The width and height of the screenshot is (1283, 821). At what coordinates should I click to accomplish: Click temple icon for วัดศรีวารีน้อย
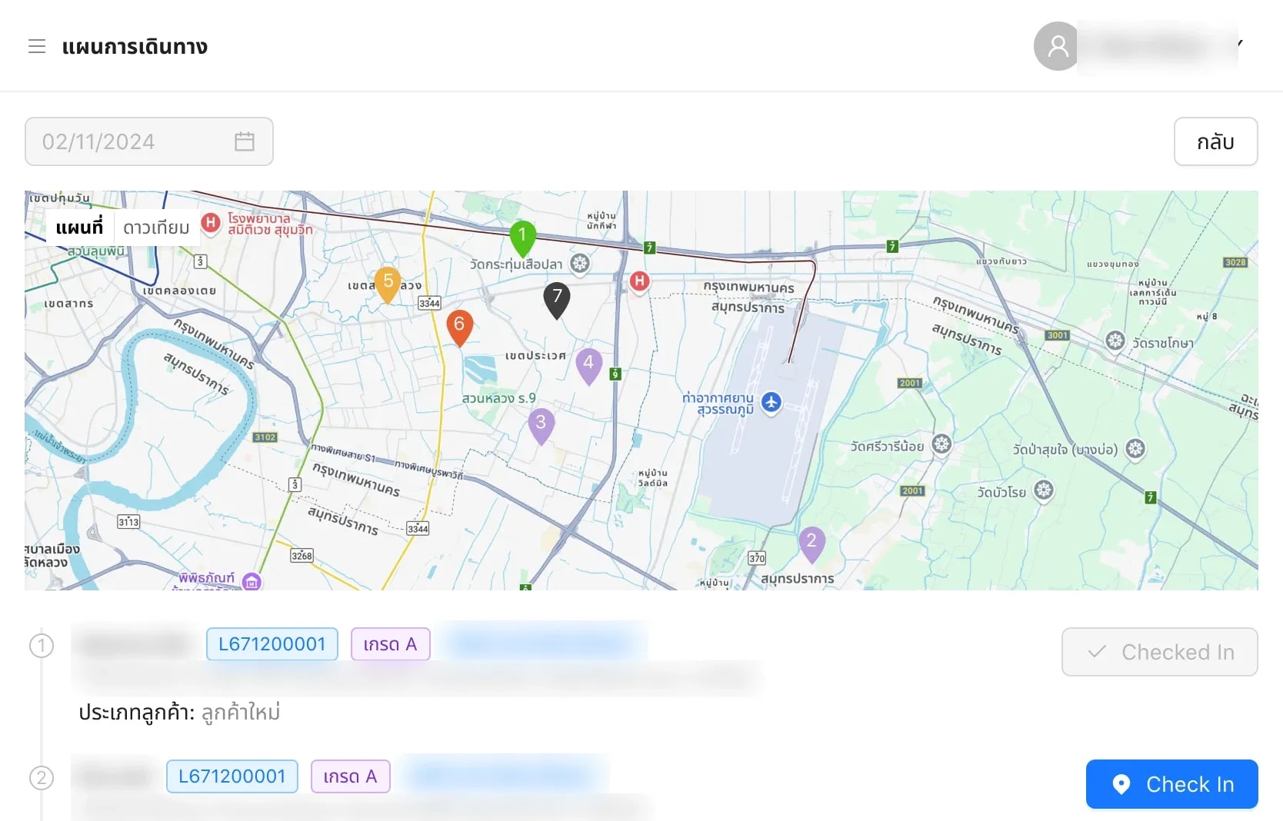pos(941,444)
